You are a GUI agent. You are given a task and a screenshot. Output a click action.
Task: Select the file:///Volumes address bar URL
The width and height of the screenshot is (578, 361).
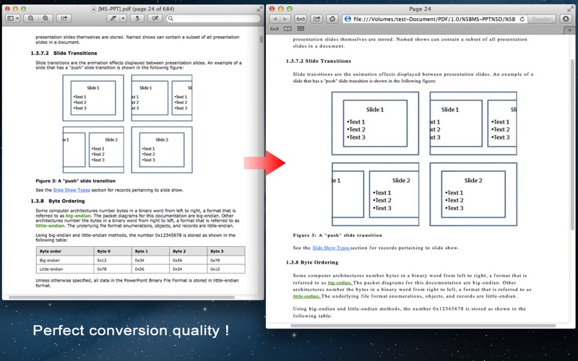(434, 19)
